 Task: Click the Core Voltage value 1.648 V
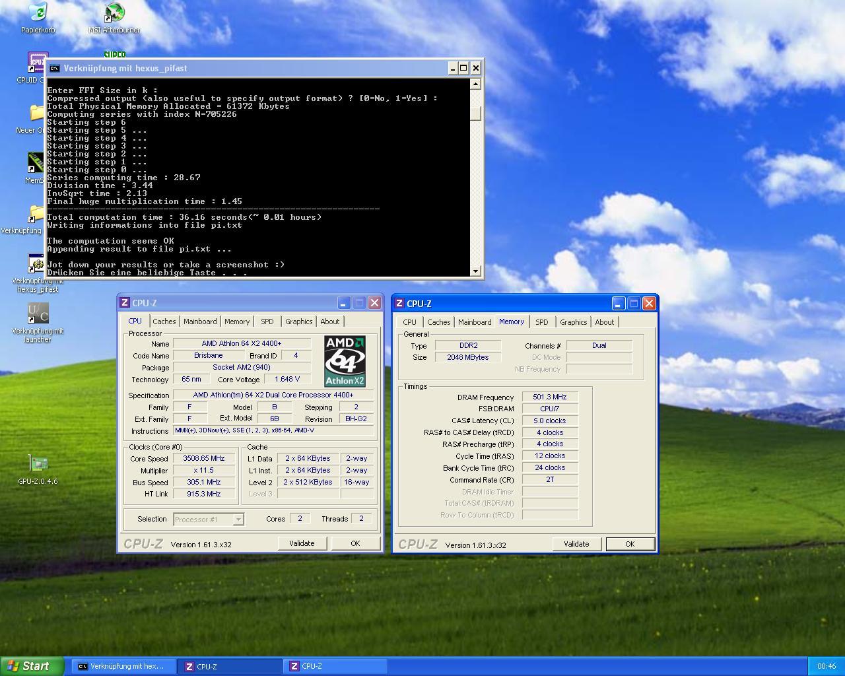(287, 379)
